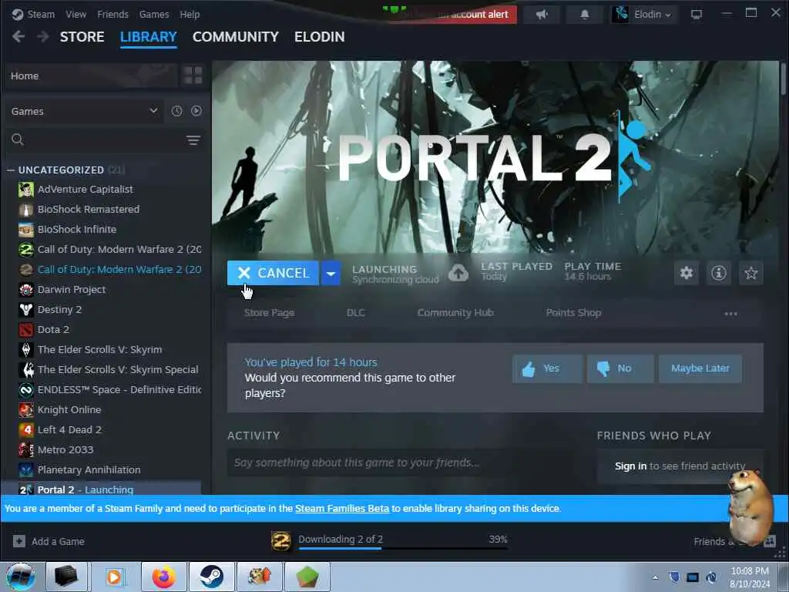This screenshot has width=789, height=592.
Task: Open the media player taskbar icon
Action: (115, 577)
